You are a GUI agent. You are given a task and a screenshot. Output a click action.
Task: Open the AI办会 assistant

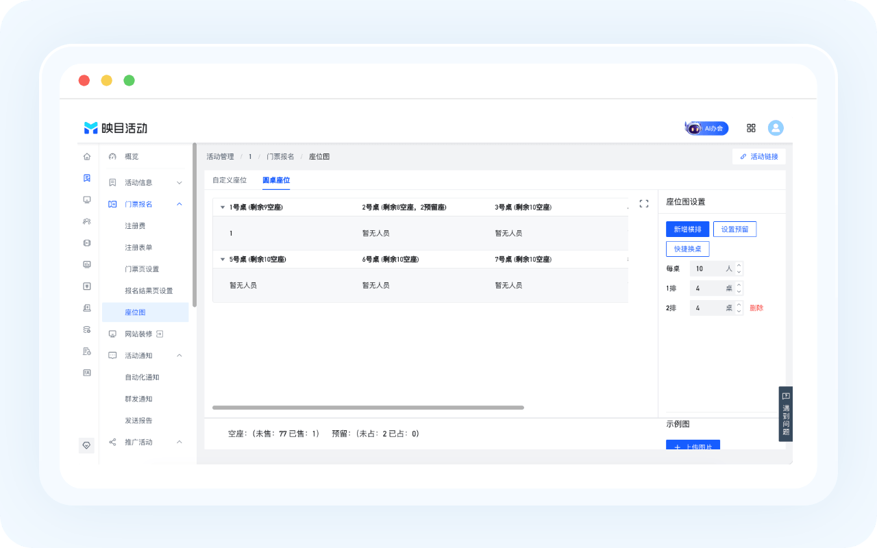point(706,128)
